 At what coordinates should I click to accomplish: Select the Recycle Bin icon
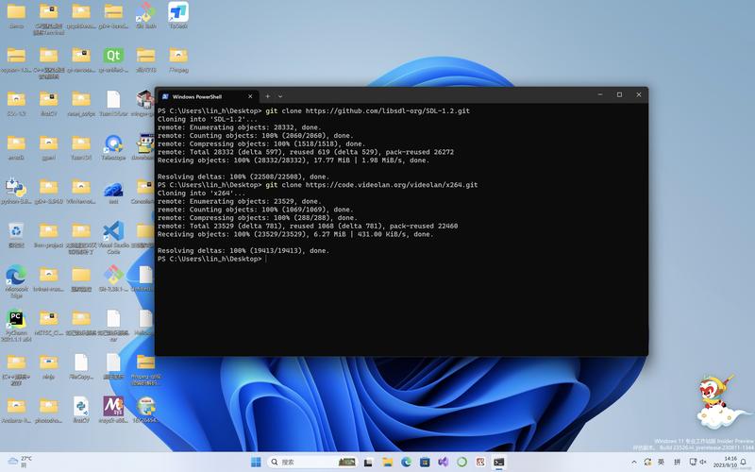click(x=16, y=235)
